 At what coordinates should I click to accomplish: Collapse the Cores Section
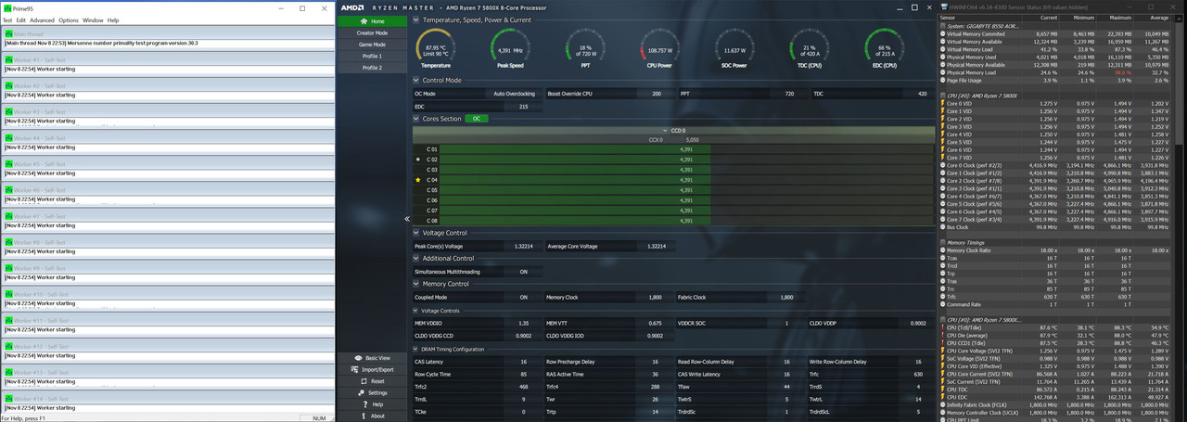pos(415,119)
